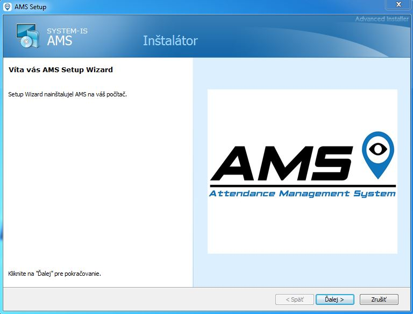Screen dimensions: 413x314
Task: Click the "AMS Setup" window title text
Action: click(30, 7)
